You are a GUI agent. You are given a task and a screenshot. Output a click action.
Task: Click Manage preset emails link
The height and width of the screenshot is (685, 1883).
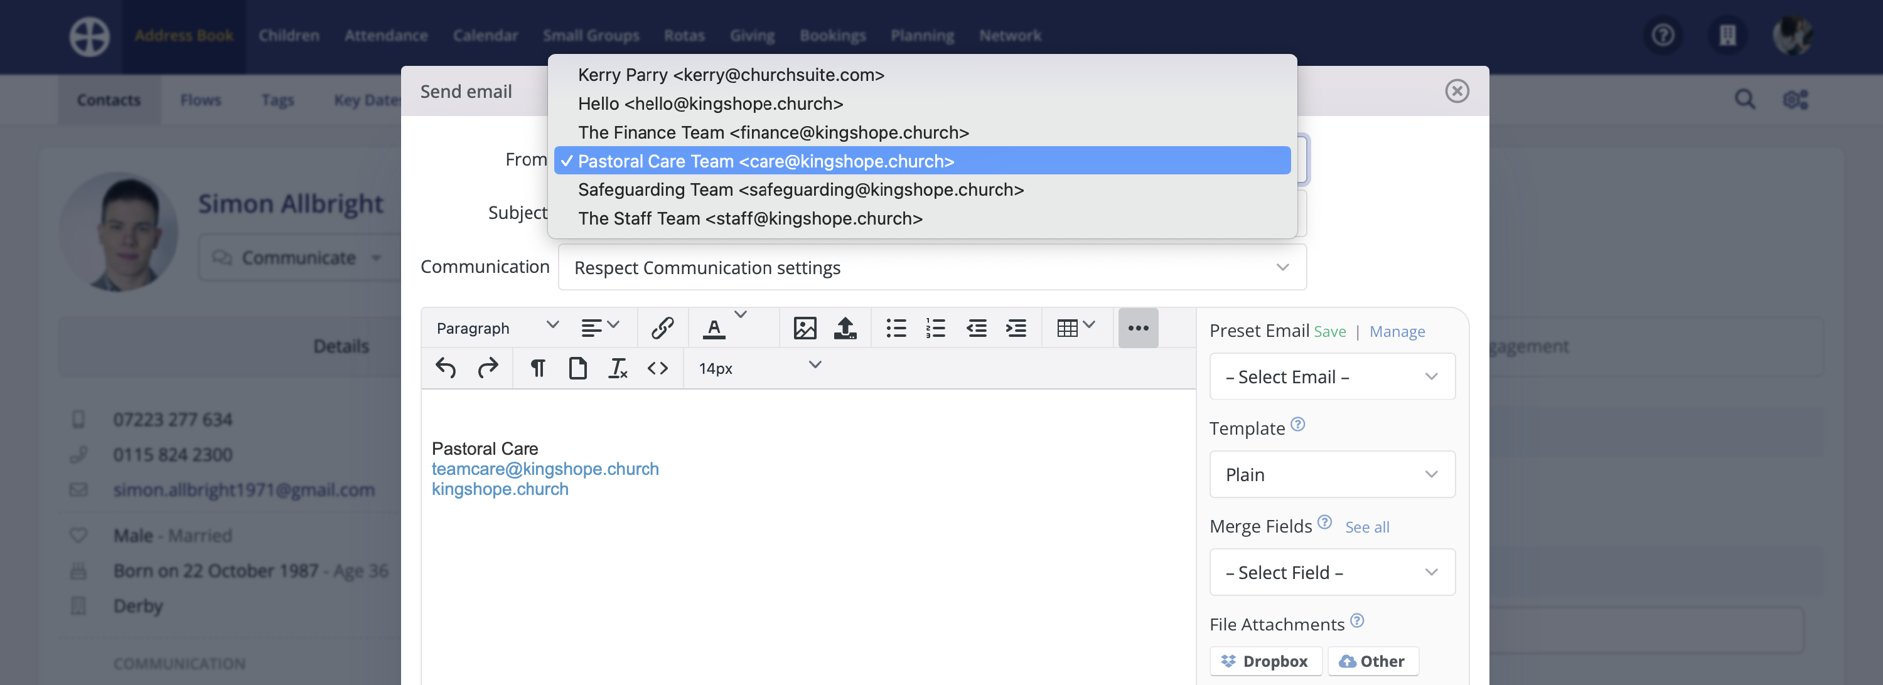tap(1397, 332)
